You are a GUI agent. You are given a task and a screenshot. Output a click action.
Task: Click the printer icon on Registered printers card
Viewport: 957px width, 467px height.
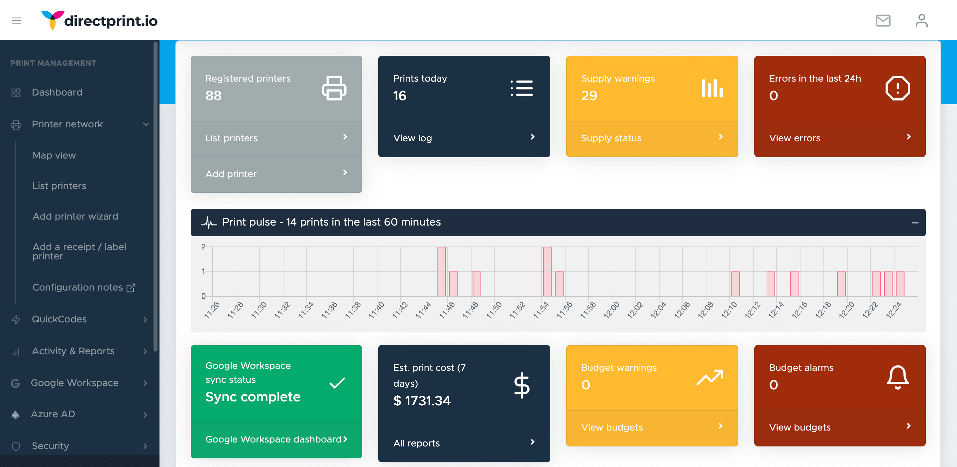pyautogui.click(x=334, y=88)
